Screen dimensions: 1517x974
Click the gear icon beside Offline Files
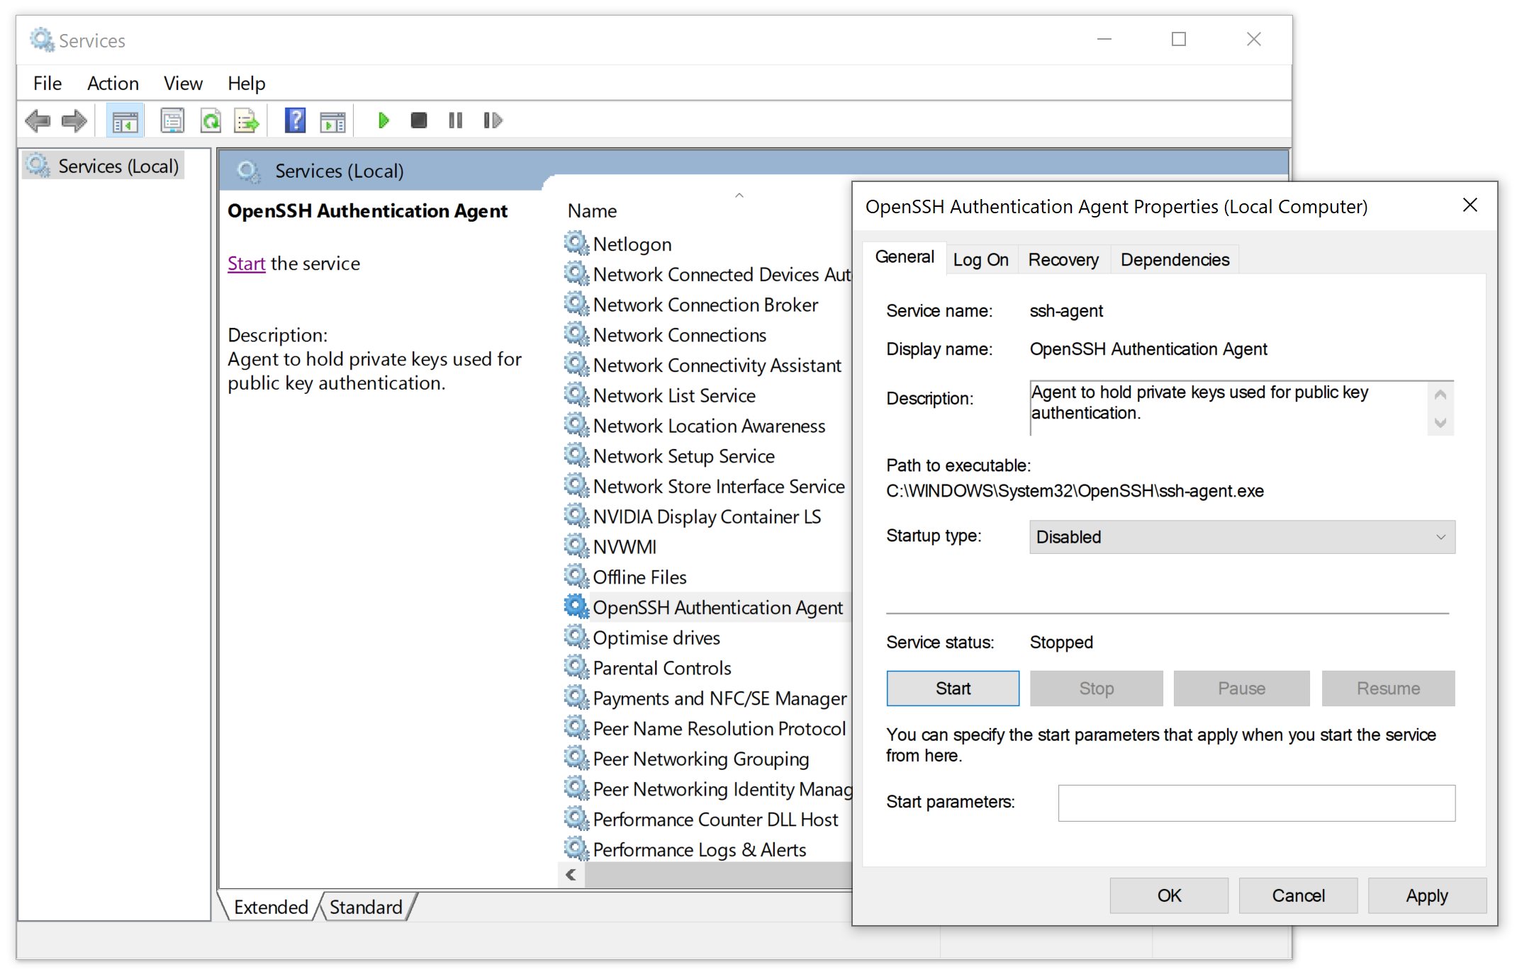click(576, 577)
